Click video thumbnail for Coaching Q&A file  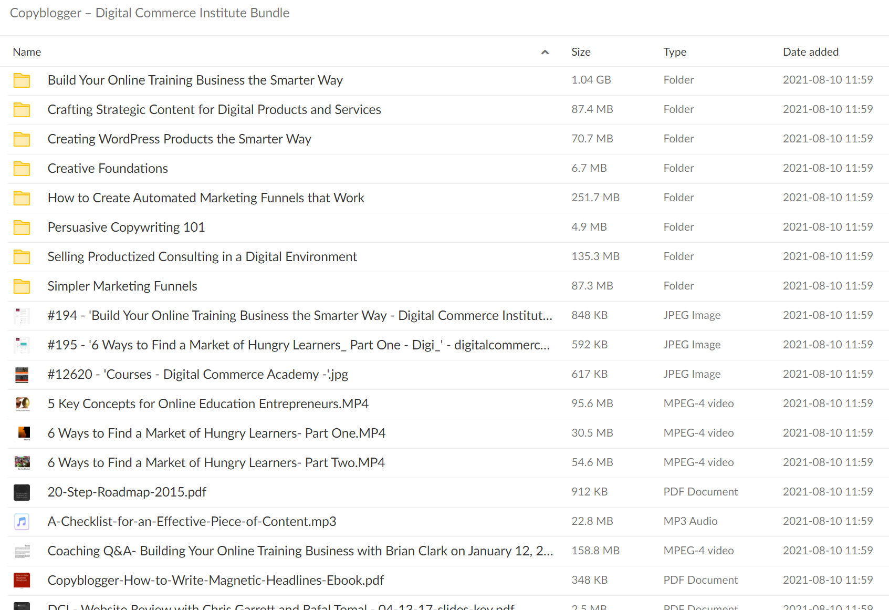tap(22, 551)
